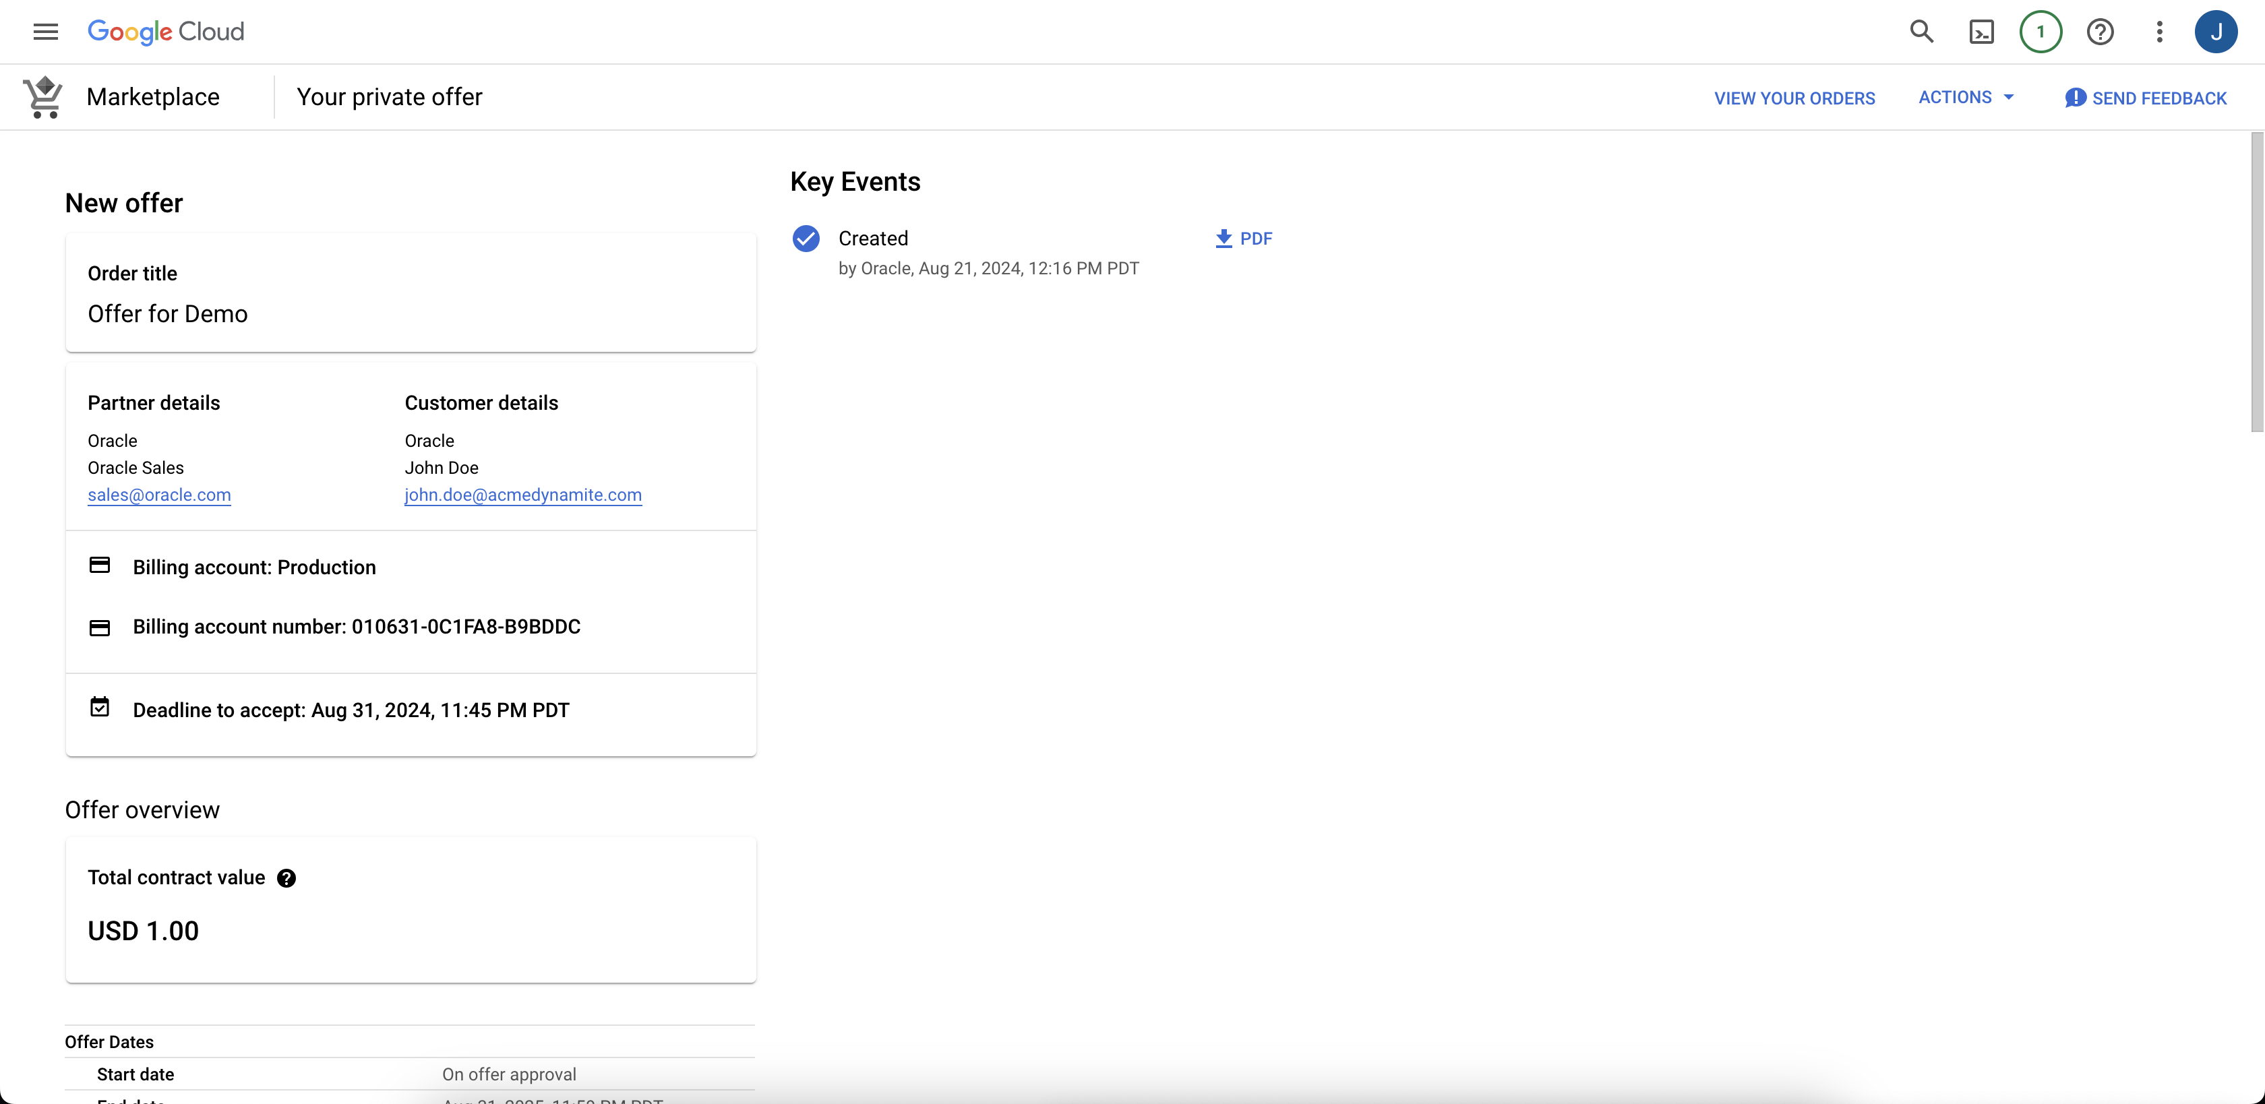The height and width of the screenshot is (1104, 2265).
Task: Open the sales@oracle.com email link
Action: pos(159,495)
